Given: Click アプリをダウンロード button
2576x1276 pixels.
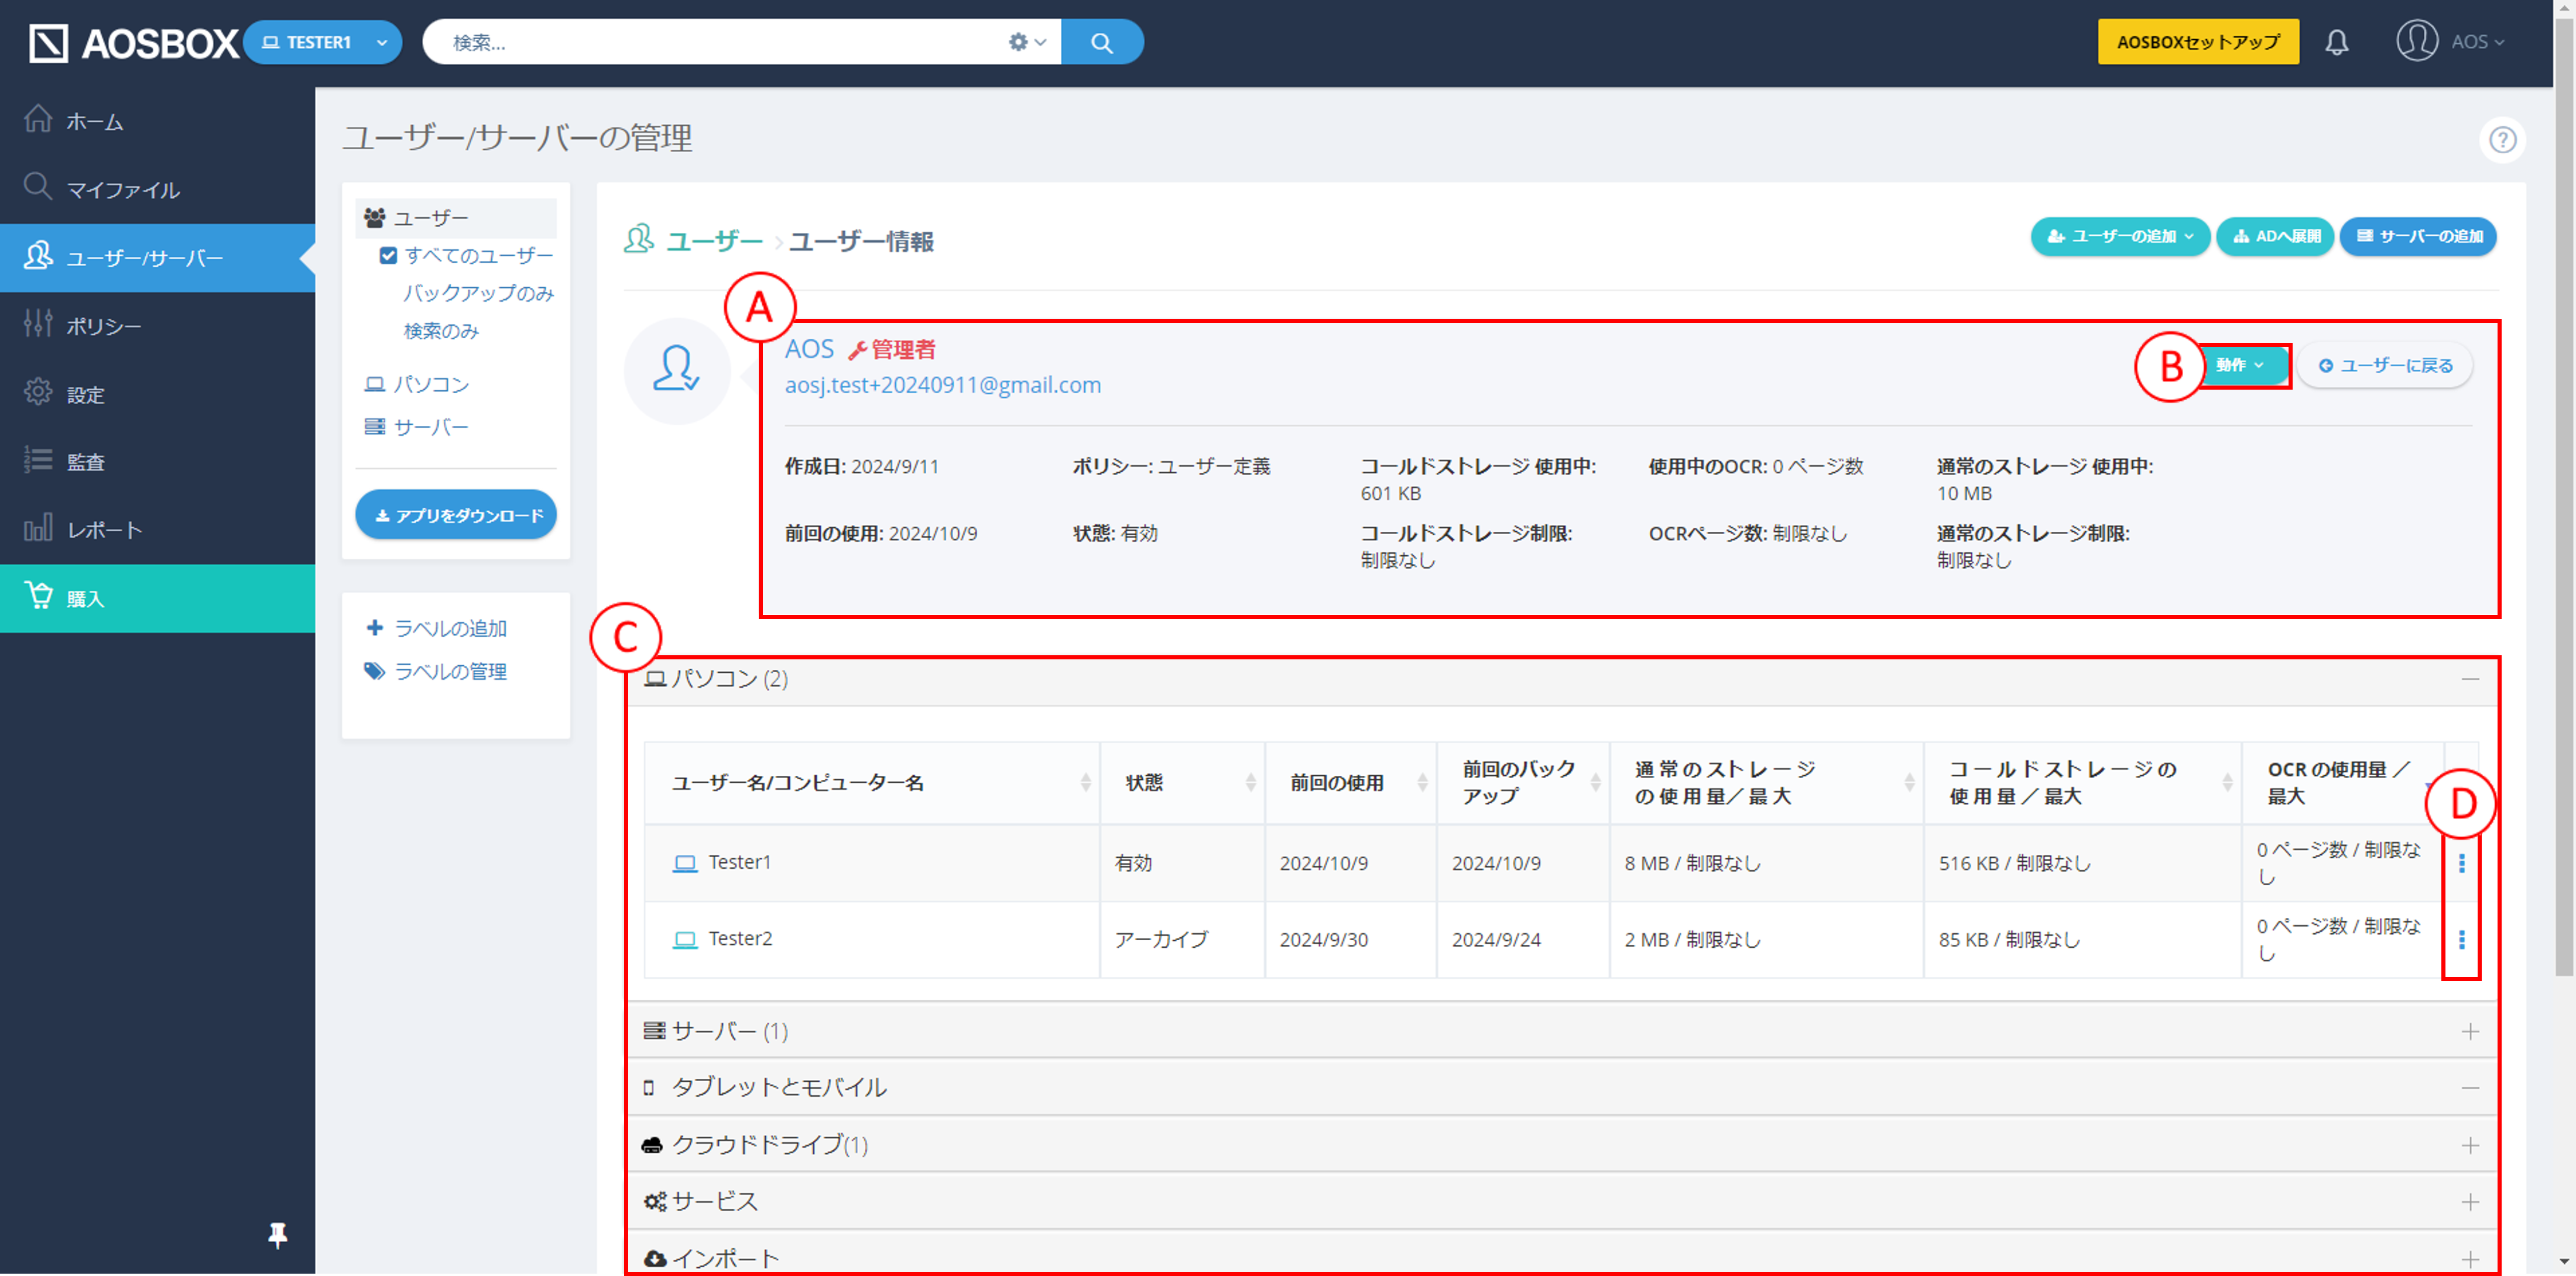Looking at the screenshot, I should click(456, 515).
